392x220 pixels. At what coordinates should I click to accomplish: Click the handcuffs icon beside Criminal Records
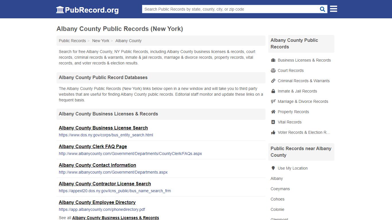(x=273, y=81)
